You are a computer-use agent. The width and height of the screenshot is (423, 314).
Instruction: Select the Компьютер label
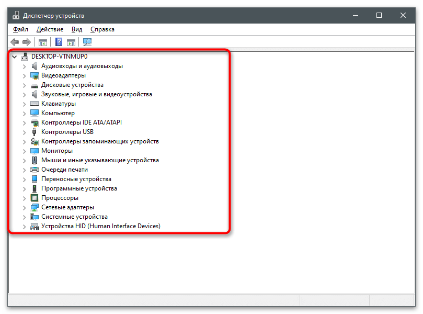click(x=58, y=113)
